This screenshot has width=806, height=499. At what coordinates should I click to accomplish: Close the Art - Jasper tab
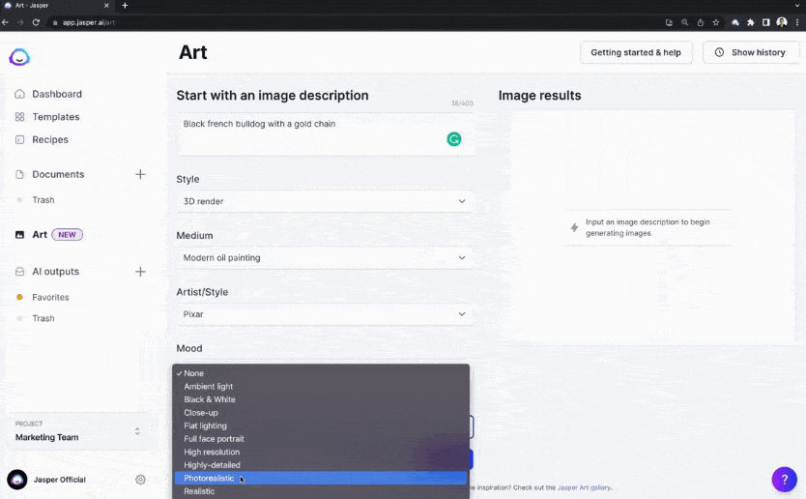(x=106, y=6)
